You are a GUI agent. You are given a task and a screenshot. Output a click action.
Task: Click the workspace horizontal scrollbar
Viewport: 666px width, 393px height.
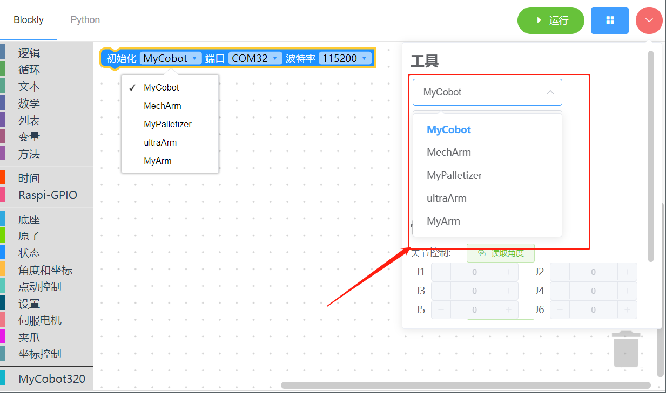pos(466,385)
